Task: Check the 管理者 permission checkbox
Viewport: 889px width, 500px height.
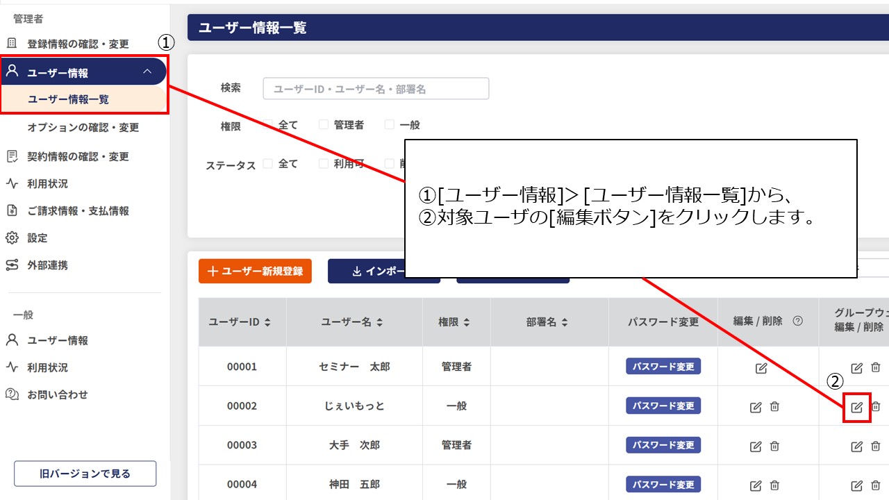Action: click(323, 125)
